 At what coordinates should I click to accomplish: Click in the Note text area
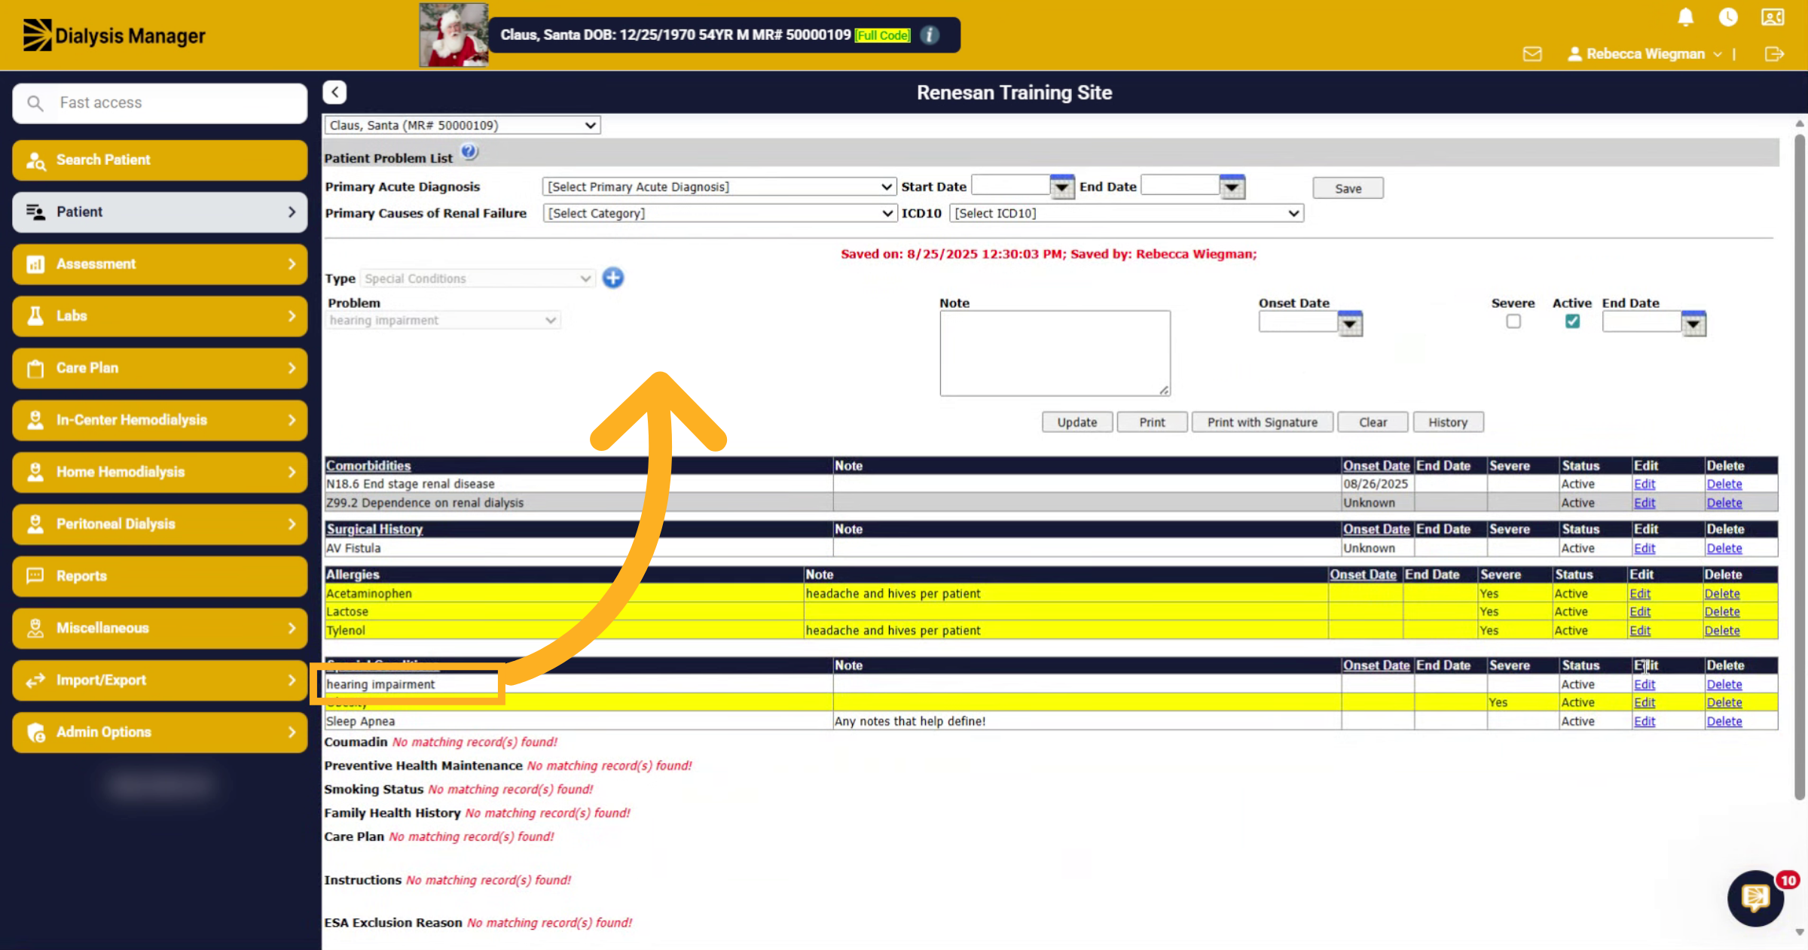tap(1055, 353)
